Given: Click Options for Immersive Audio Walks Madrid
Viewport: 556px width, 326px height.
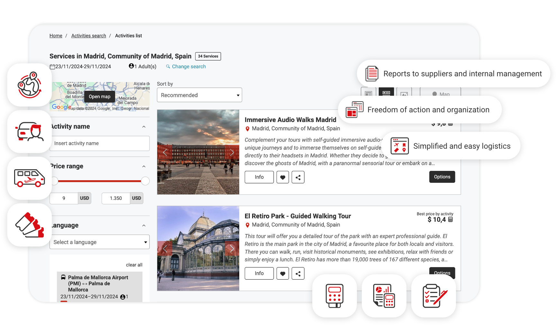Looking at the screenshot, I should pos(442,177).
